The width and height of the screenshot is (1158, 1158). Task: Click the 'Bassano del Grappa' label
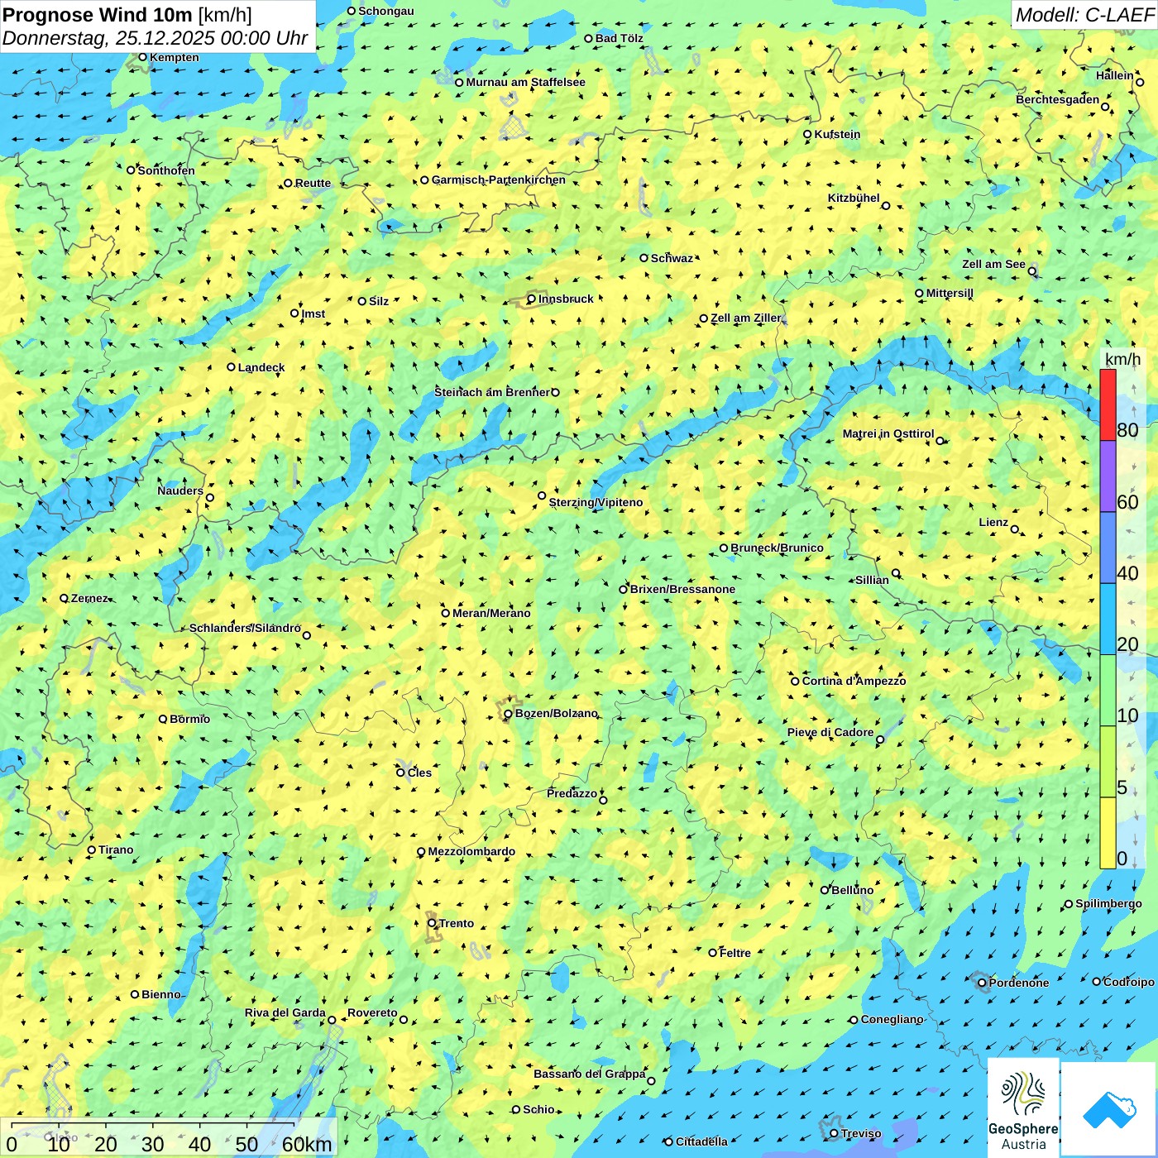pyautogui.click(x=590, y=1074)
